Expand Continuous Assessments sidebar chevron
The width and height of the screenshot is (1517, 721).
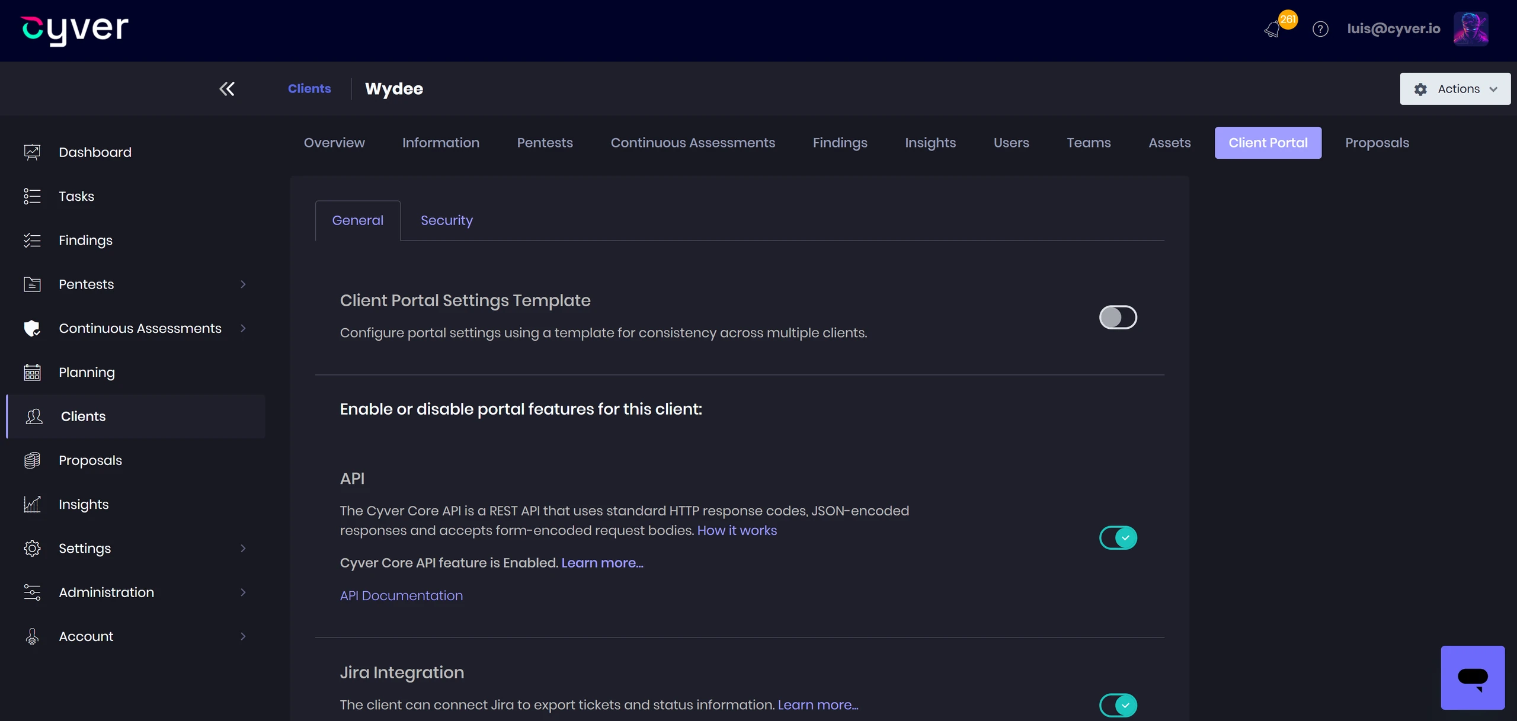243,328
